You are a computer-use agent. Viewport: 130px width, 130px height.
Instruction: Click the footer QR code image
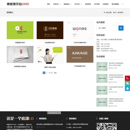tap(107, 126)
